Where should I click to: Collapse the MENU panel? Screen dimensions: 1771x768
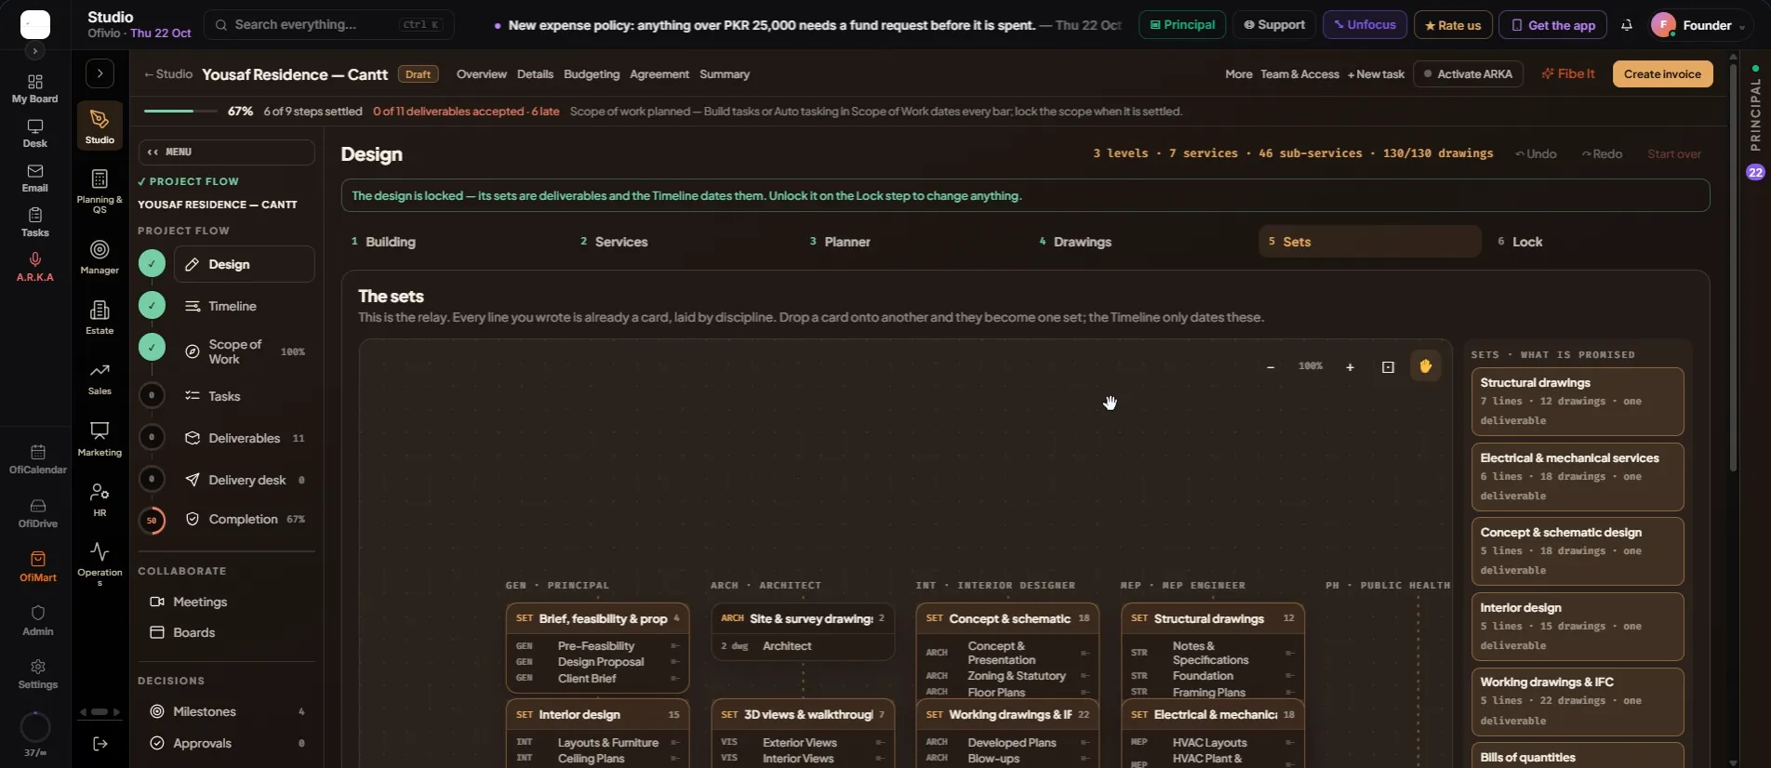coord(226,152)
